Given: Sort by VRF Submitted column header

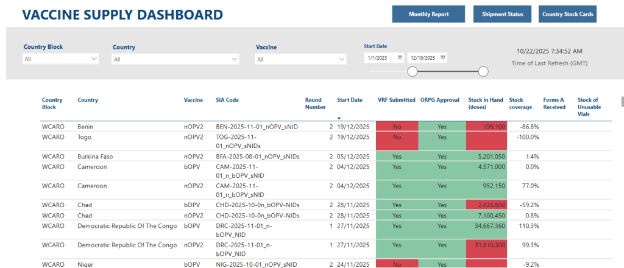Looking at the screenshot, I should [396, 100].
